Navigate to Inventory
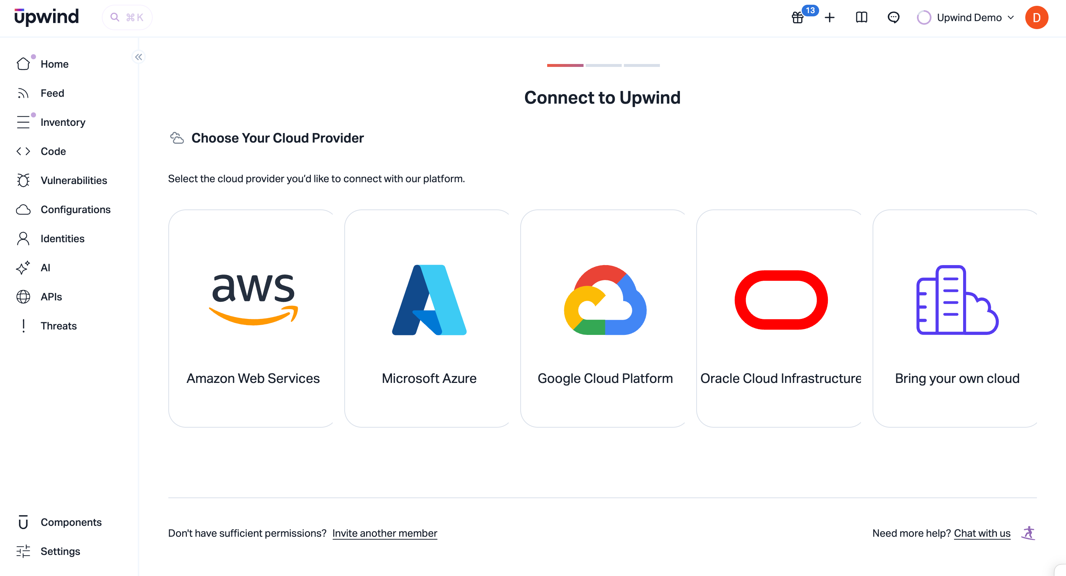 point(63,122)
